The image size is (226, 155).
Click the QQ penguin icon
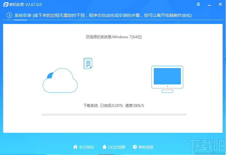[x=104, y=147]
